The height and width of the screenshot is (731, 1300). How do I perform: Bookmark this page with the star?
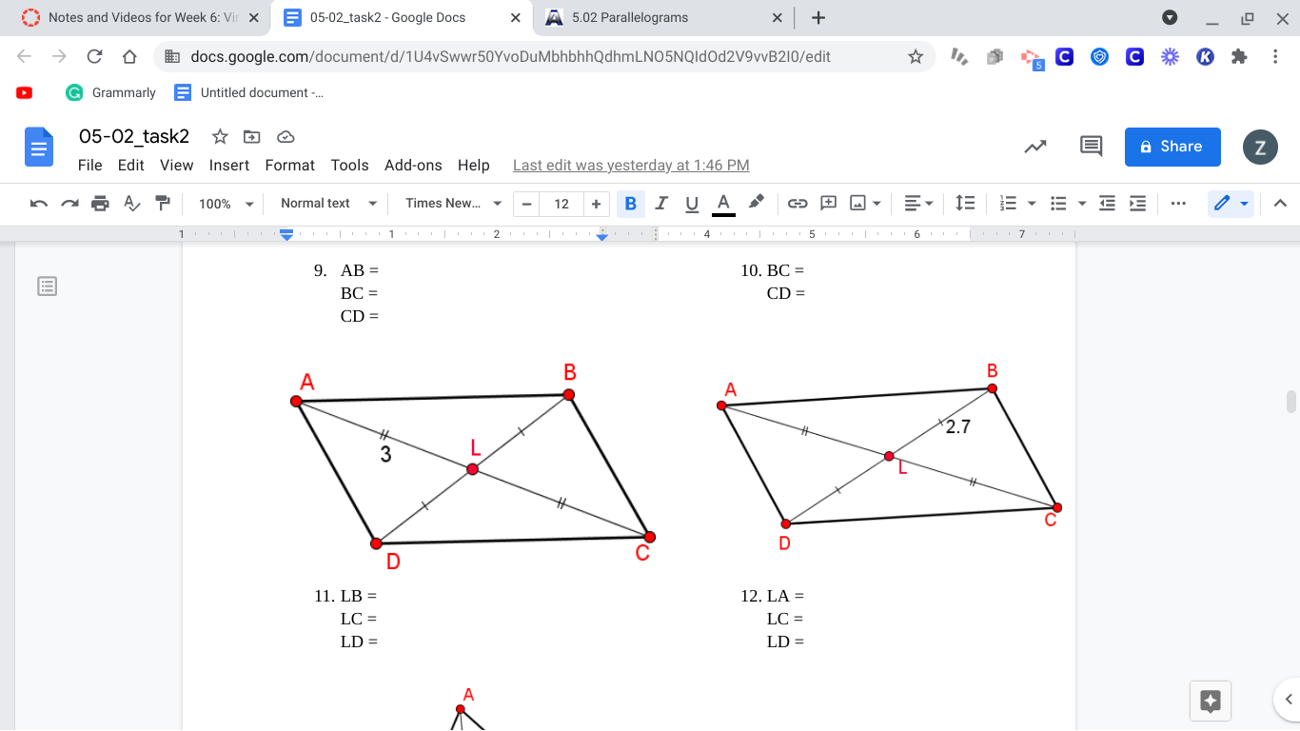[x=916, y=56]
